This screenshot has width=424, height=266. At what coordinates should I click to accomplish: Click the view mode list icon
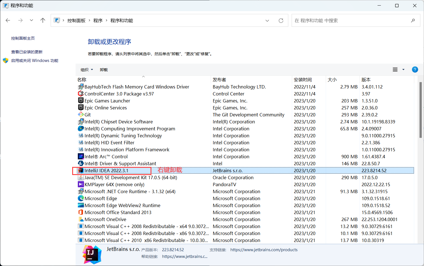(395, 70)
